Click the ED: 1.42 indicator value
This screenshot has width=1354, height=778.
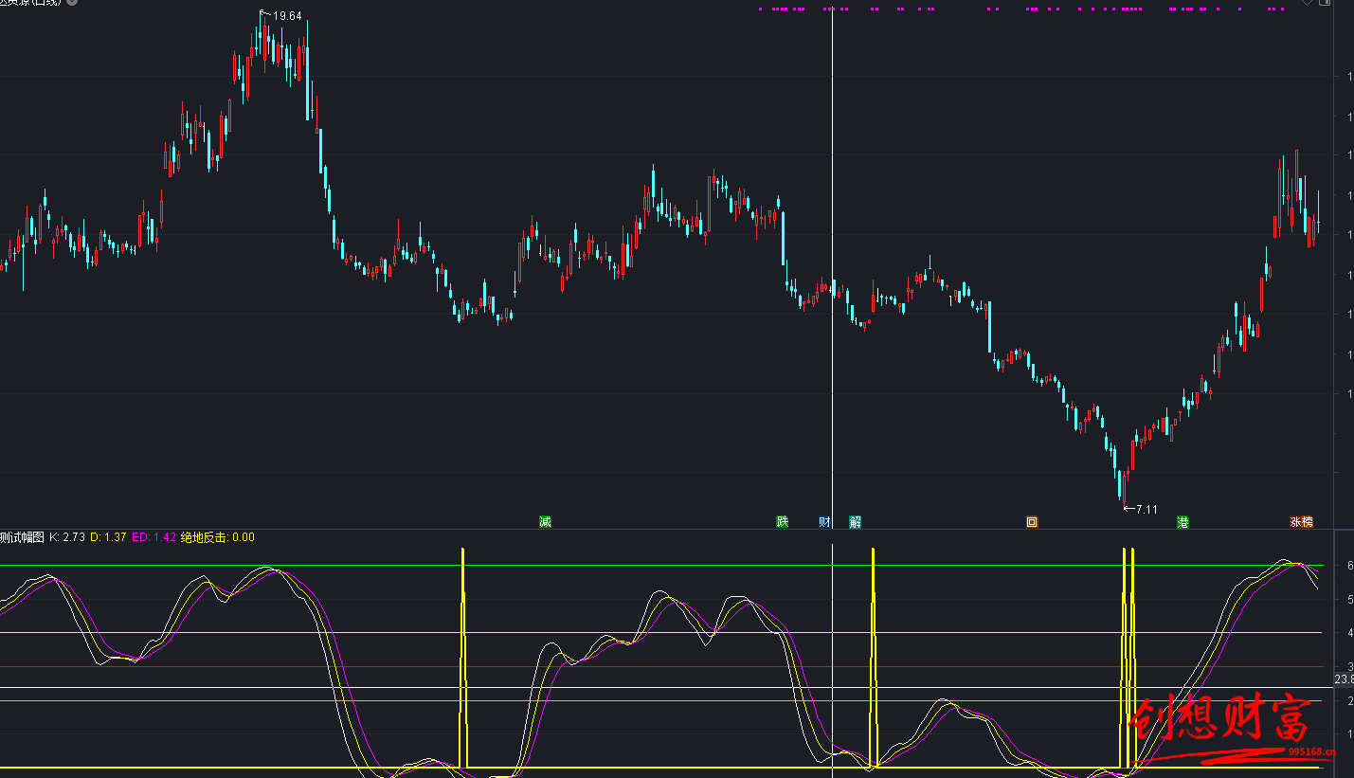tap(154, 537)
